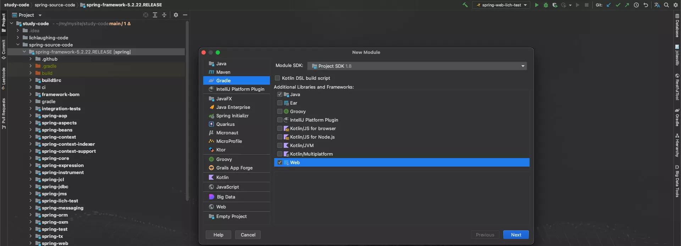Viewport: 681px width, 246px height.
Task: Click the Git update project arrow
Action: (609, 5)
